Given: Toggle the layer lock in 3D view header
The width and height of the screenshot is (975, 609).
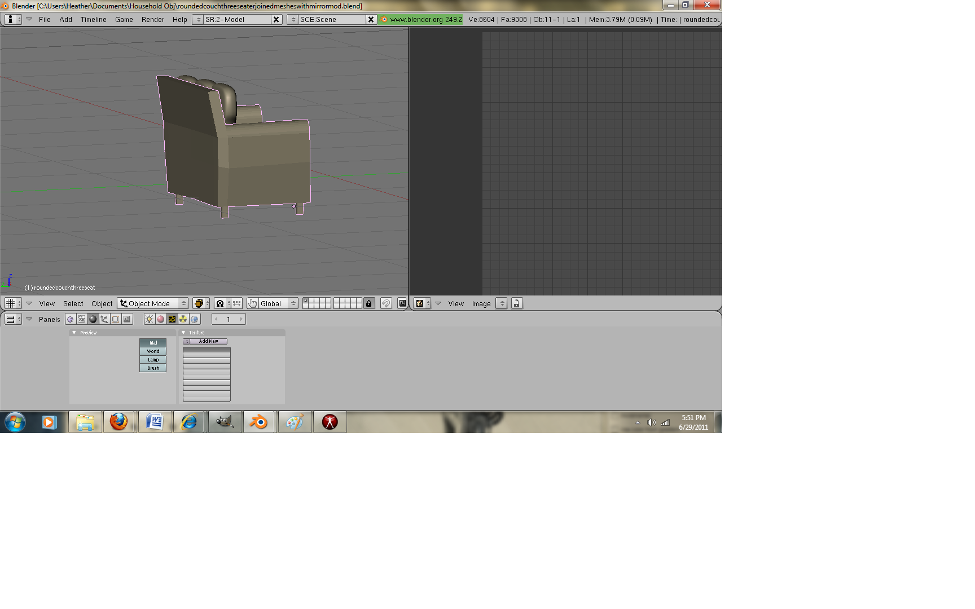Looking at the screenshot, I should (x=369, y=303).
